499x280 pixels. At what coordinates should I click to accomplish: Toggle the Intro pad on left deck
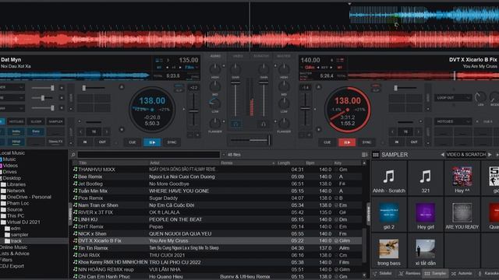[16, 131]
